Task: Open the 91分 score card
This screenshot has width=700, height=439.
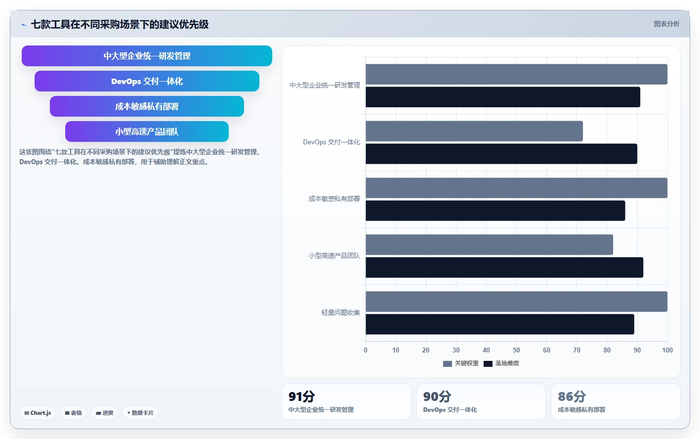Action: (x=346, y=401)
